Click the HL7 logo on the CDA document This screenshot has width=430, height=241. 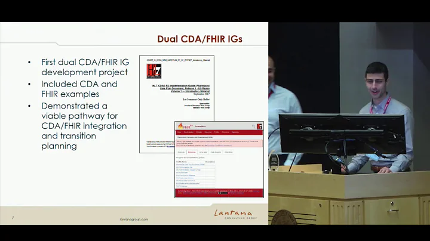tap(153, 71)
